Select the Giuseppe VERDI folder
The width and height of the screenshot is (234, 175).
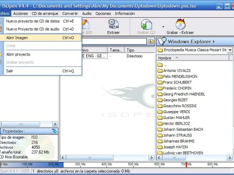click(x=174, y=112)
